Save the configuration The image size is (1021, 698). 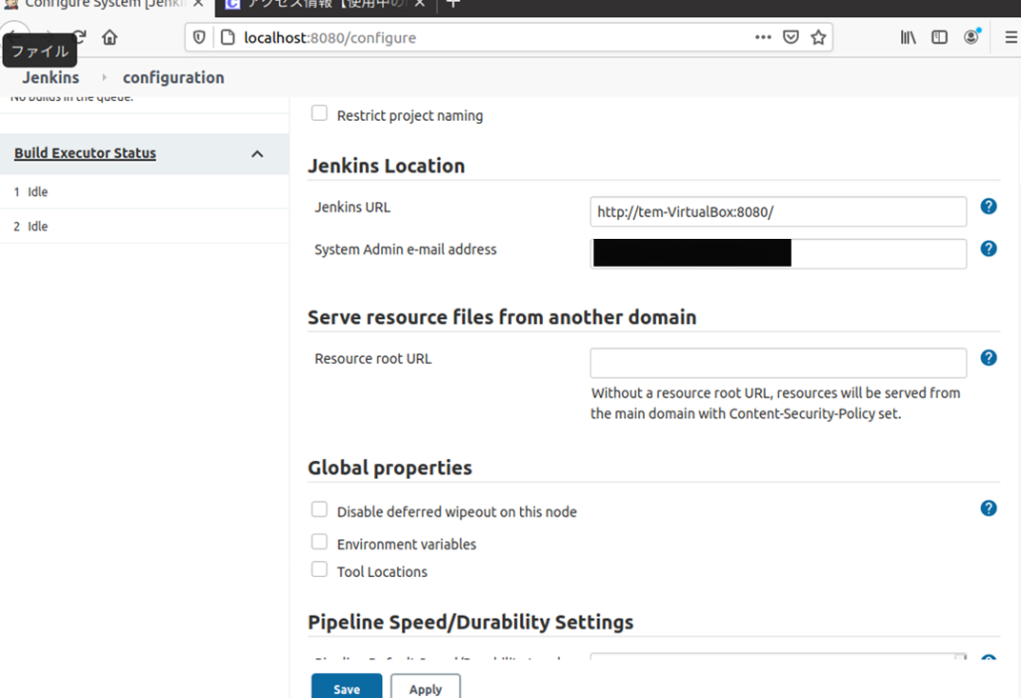pos(347,688)
